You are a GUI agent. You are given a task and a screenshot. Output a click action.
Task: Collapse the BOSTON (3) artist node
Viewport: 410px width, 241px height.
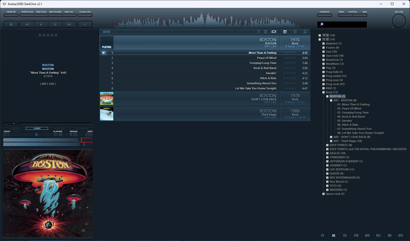pyautogui.click(x=327, y=96)
